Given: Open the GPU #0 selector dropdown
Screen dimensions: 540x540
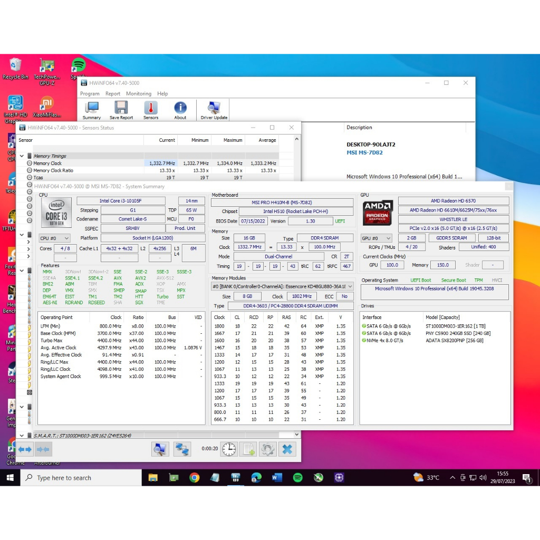Looking at the screenshot, I should (377, 238).
